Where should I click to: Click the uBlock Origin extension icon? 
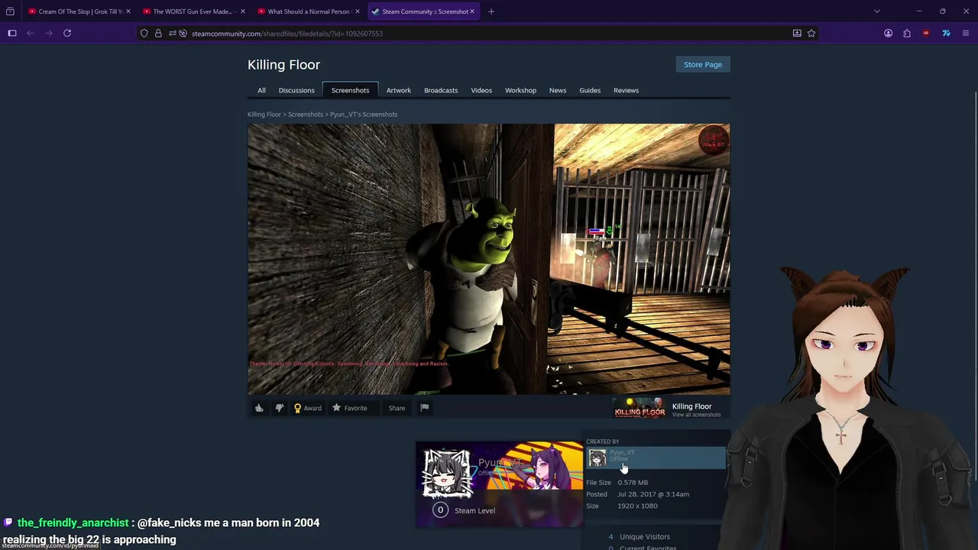(x=926, y=34)
